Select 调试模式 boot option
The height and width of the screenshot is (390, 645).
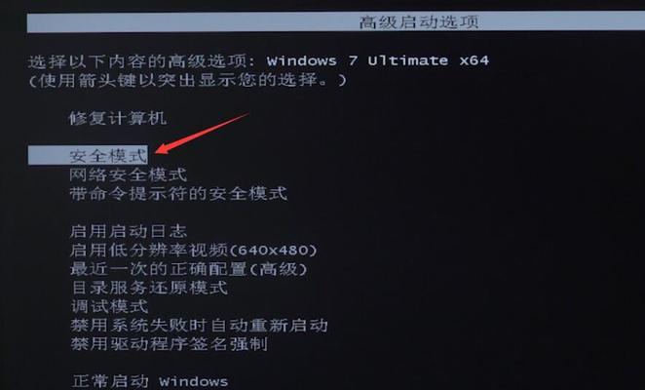point(109,306)
